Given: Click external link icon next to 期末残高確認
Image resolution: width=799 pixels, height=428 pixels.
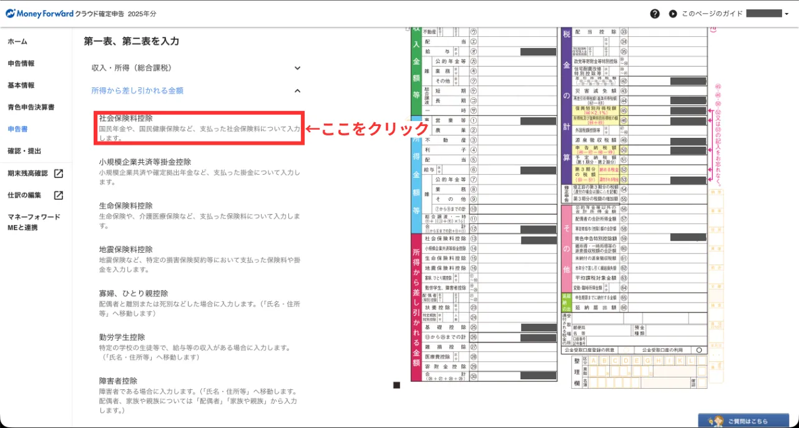Looking at the screenshot, I should coord(58,173).
